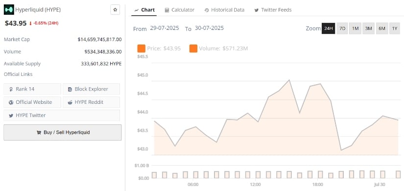Click the Buy / Sell Hyperliquid button

tap(63, 133)
